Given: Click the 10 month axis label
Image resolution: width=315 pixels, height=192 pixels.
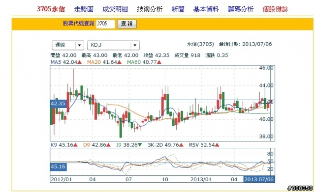Looking at the screenshot, I should coord(165,179).
